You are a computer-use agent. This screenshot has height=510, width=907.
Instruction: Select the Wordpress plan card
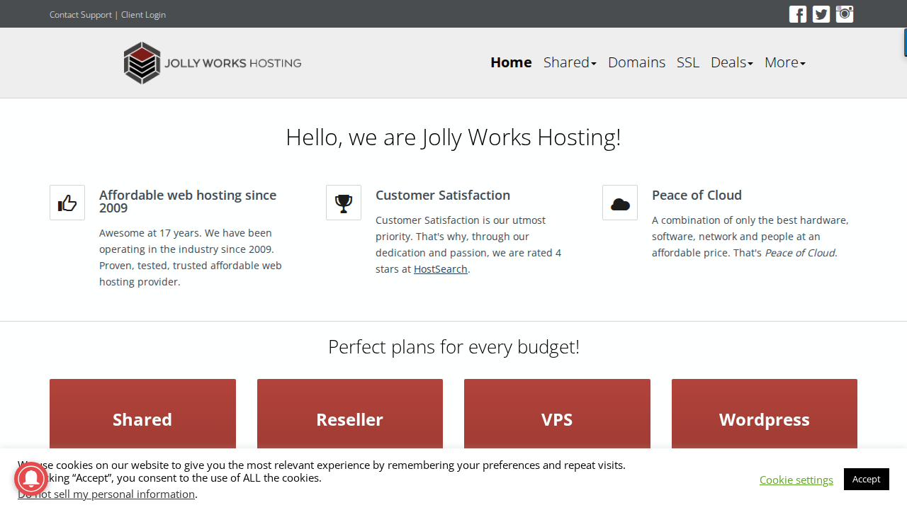[765, 414]
